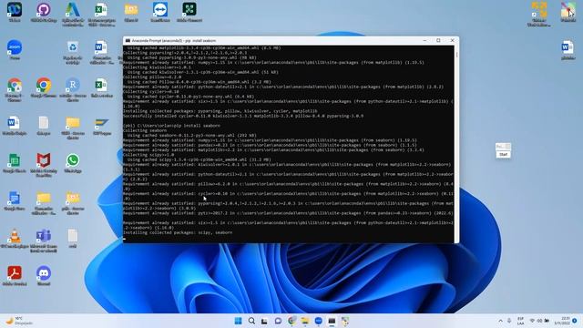Viewport: 583px width, 328px height.
Task: Click the Anaconda Prompt vertical scrollbar
Action: (x=456, y=144)
